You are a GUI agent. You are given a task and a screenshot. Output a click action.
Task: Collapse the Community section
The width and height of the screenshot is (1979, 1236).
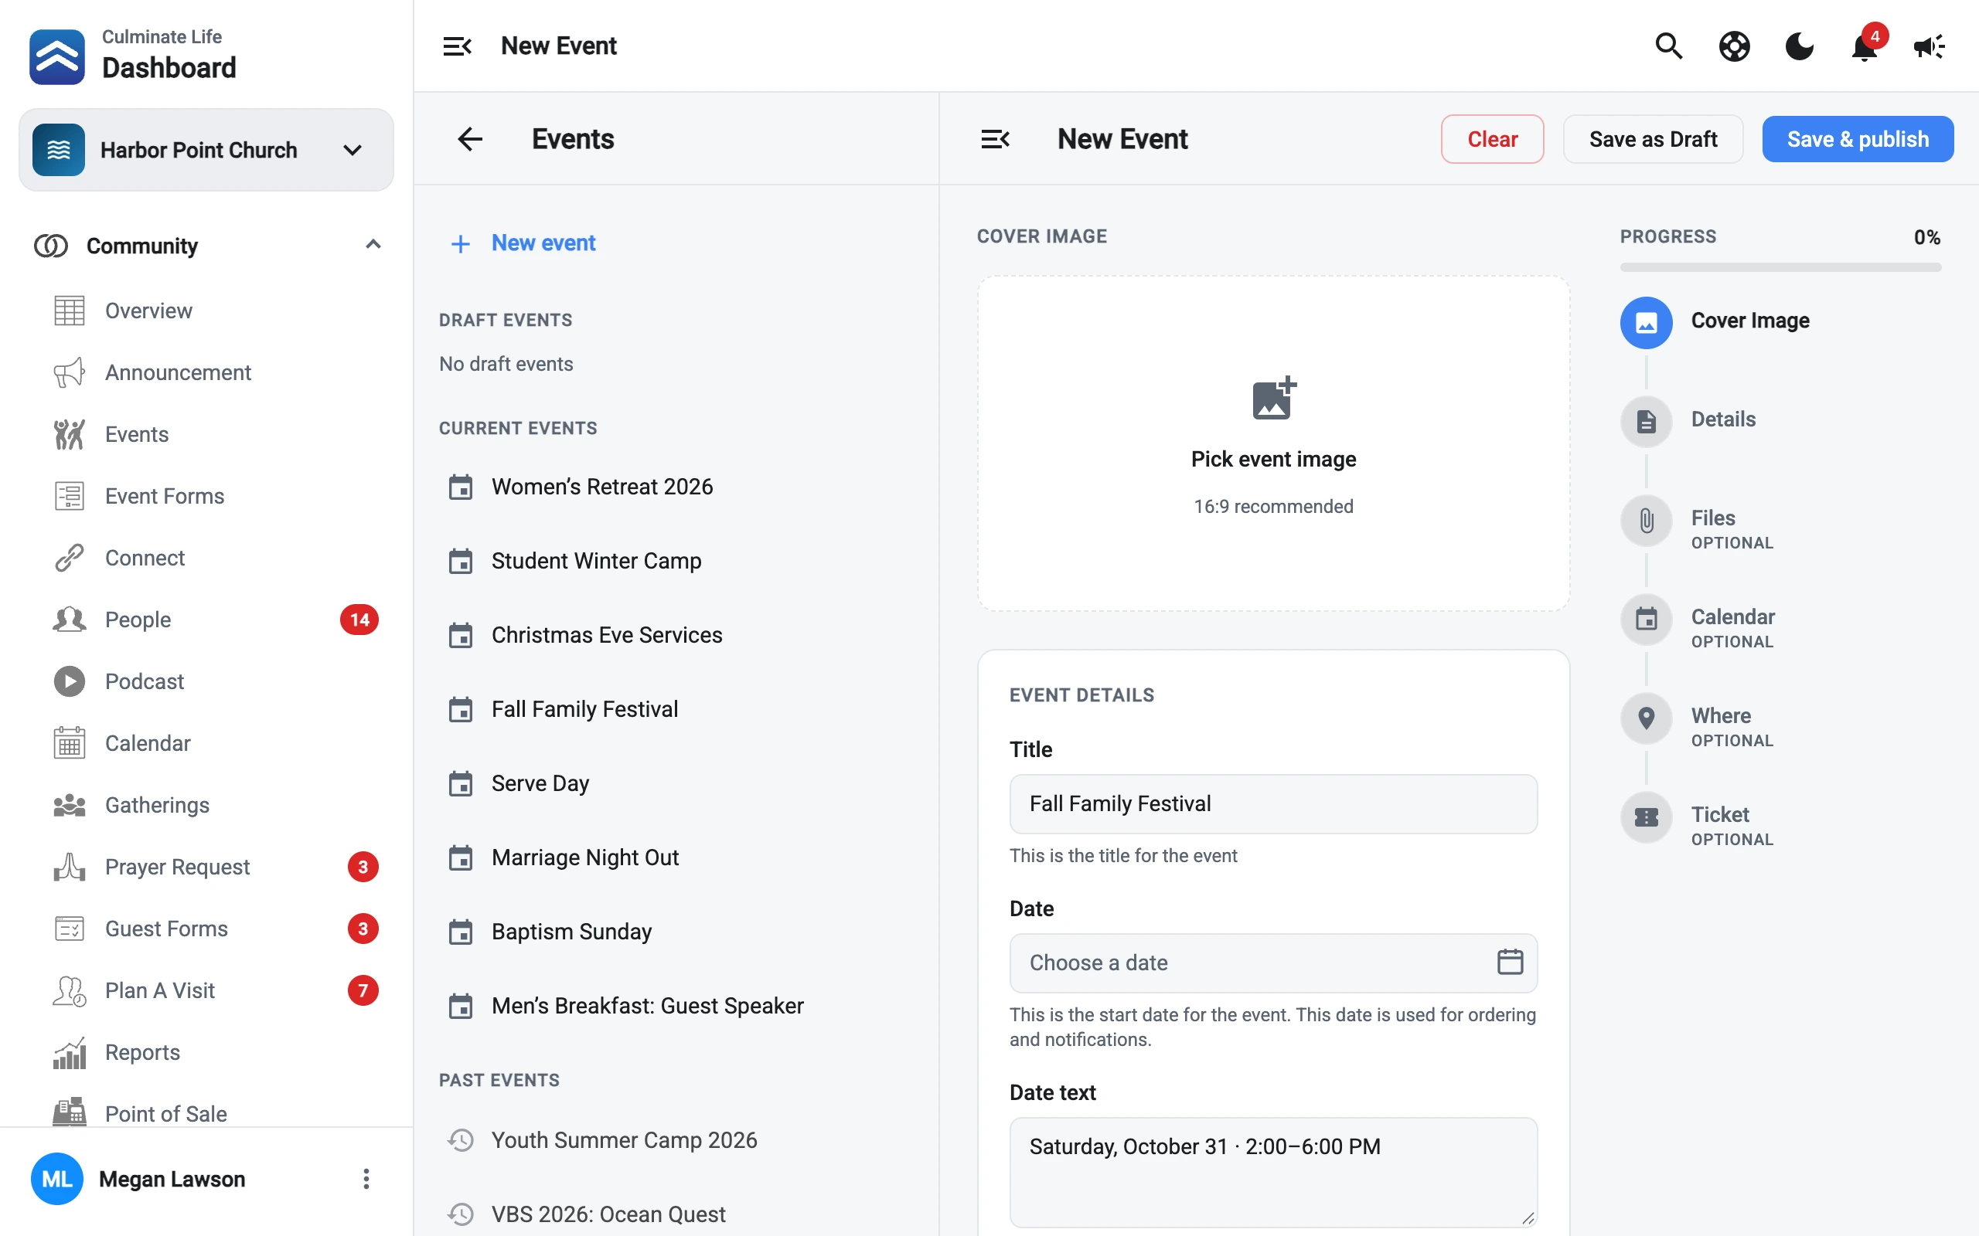click(x=373, y=245)
